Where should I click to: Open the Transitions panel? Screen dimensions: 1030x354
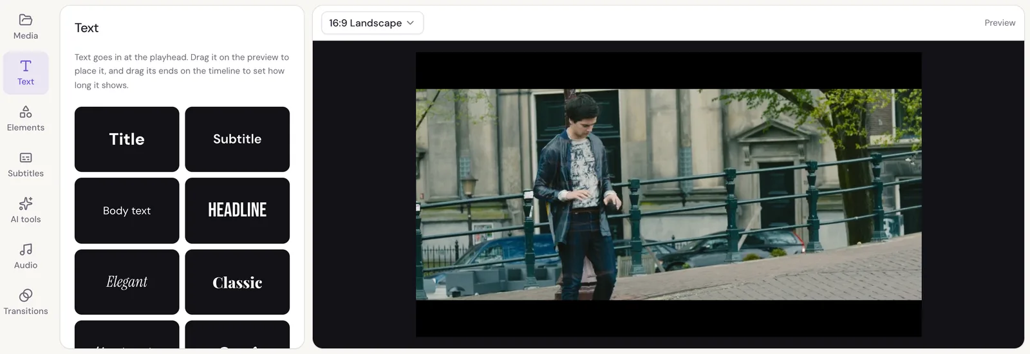click(26, 303)
